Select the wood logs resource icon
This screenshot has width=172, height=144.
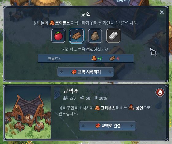[x=77, y=36]
